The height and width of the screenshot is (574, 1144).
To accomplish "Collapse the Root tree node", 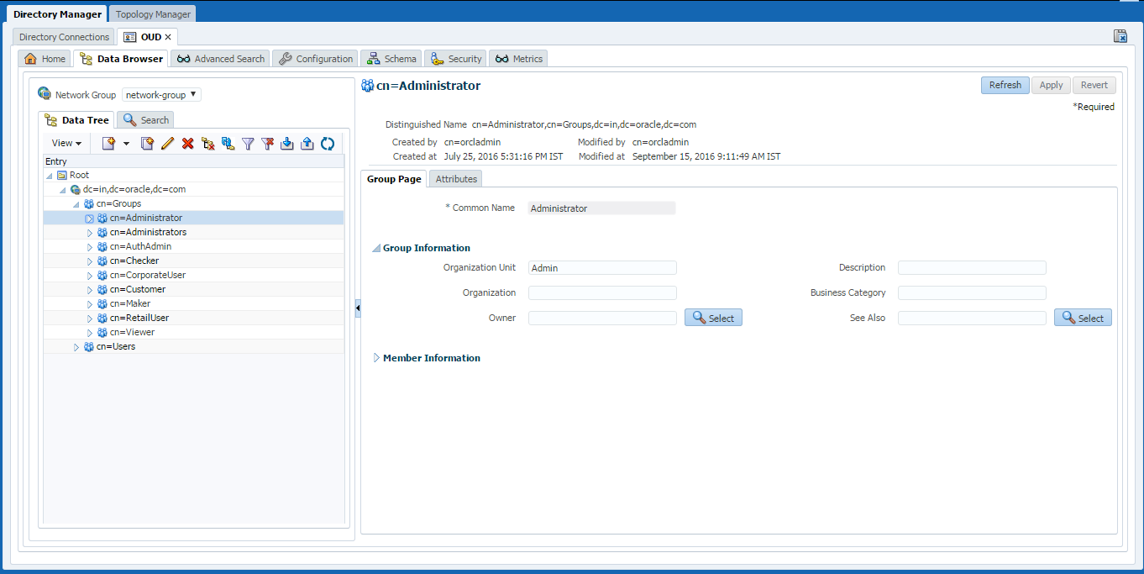I will tap(50, 176).
